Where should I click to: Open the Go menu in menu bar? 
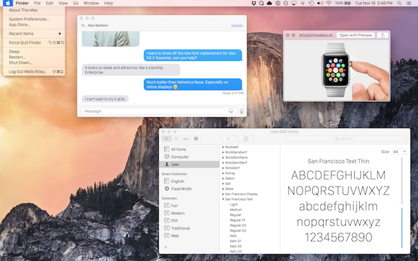point(76,3)
